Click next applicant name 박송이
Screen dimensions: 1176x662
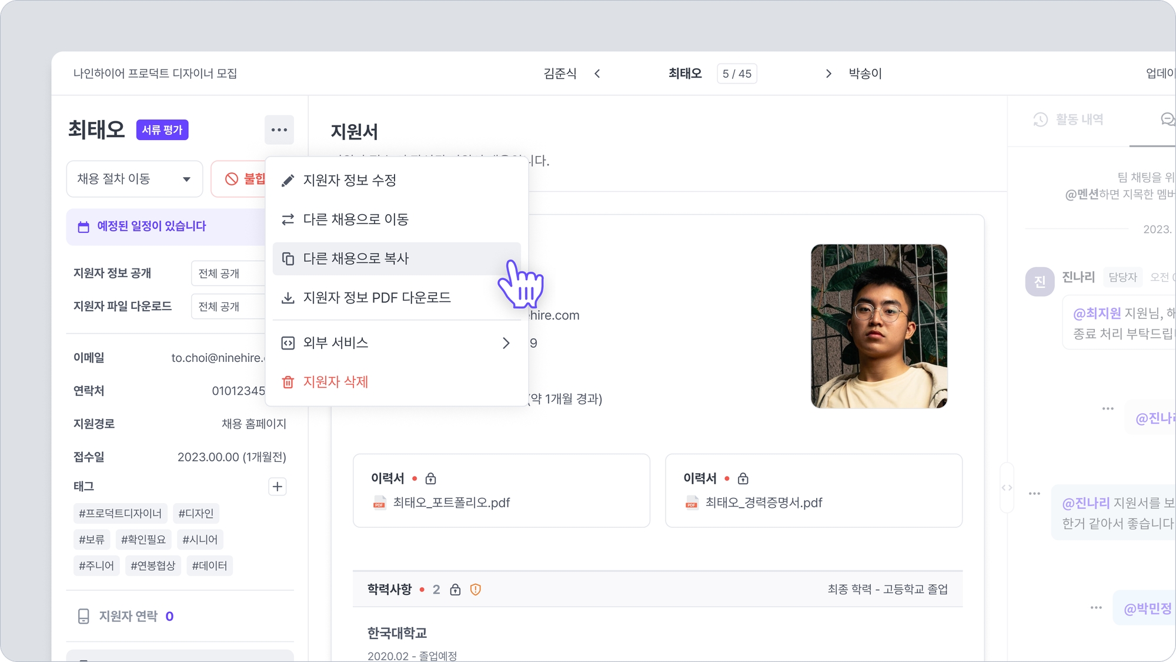865,74
